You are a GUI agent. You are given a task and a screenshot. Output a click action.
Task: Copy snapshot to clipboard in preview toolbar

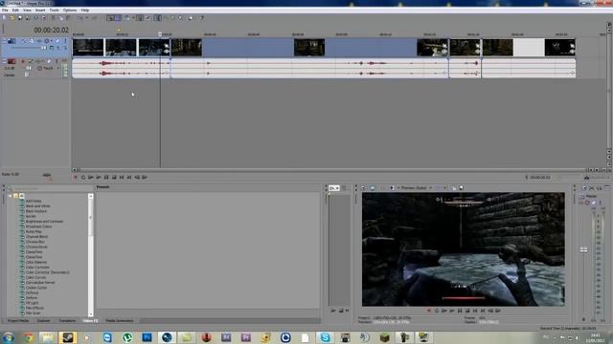click(x=453, y=188)
